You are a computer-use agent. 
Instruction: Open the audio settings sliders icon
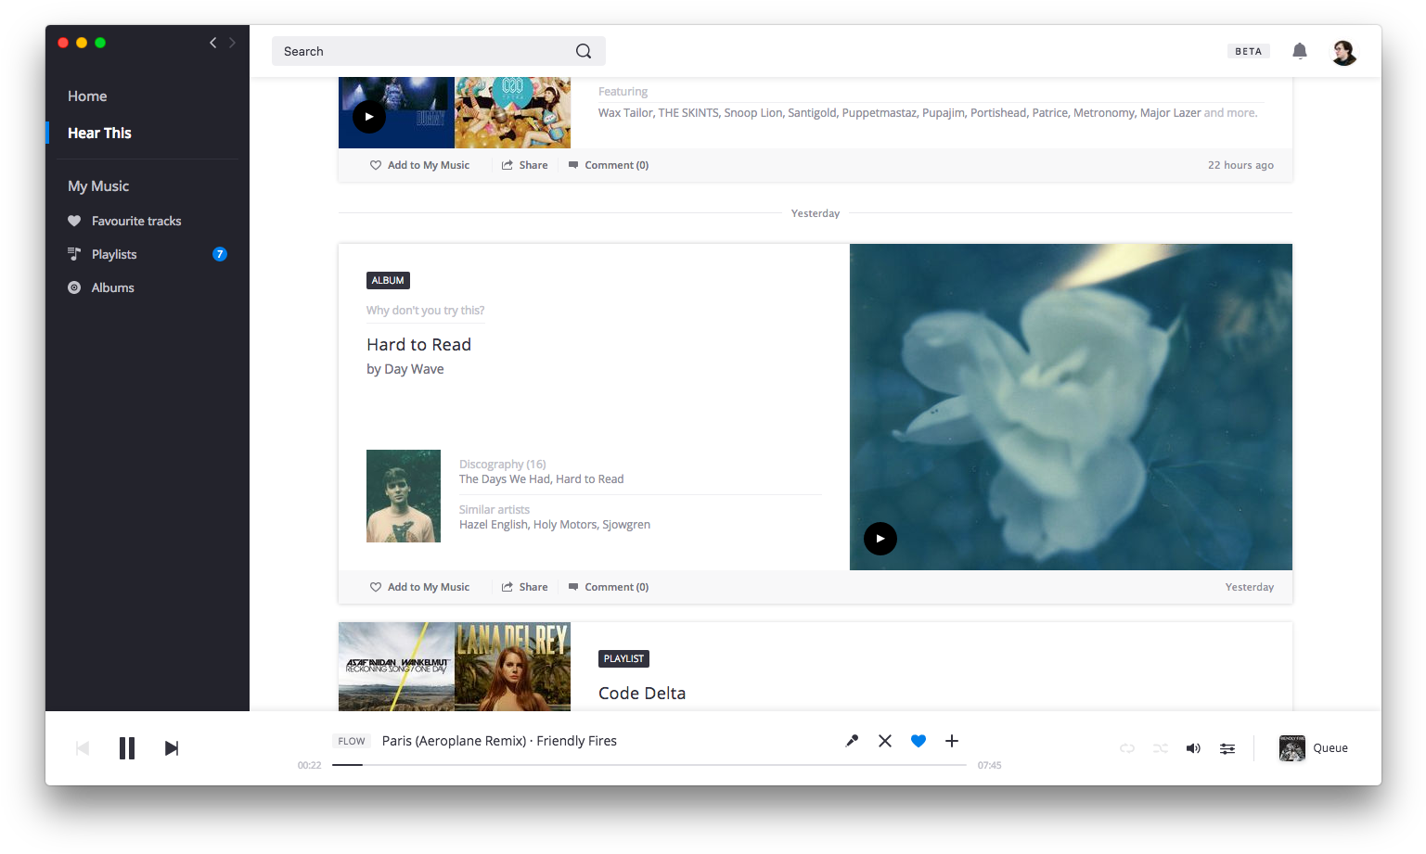[1227, 748]
